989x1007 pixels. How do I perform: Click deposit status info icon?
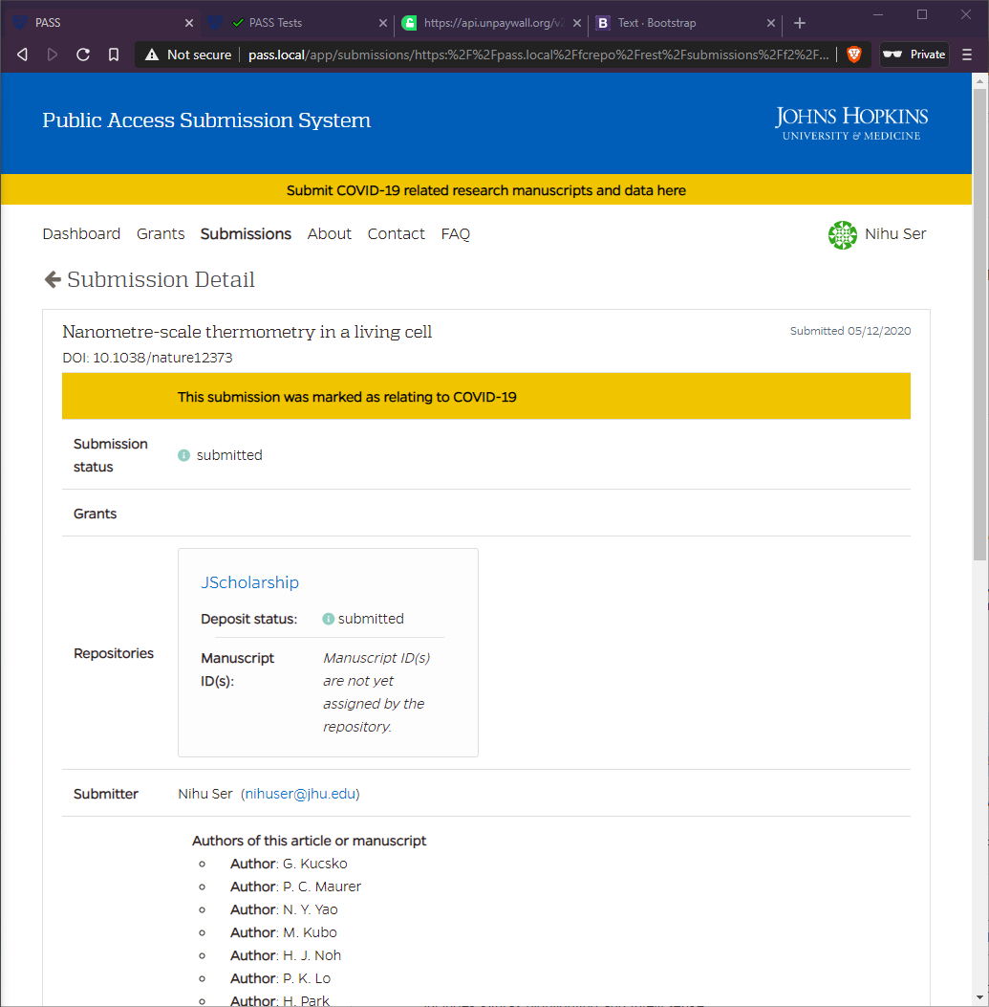click(x=328, y=619)
